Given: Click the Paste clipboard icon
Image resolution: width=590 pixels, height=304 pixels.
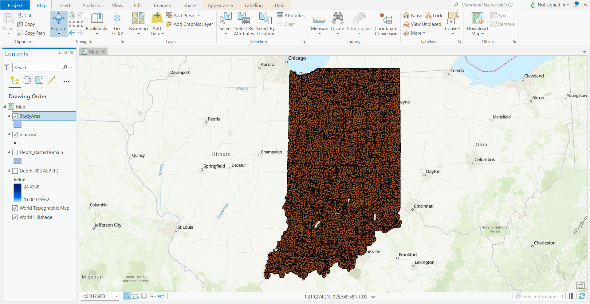Looking at the screenshot, I should point(8,18).
